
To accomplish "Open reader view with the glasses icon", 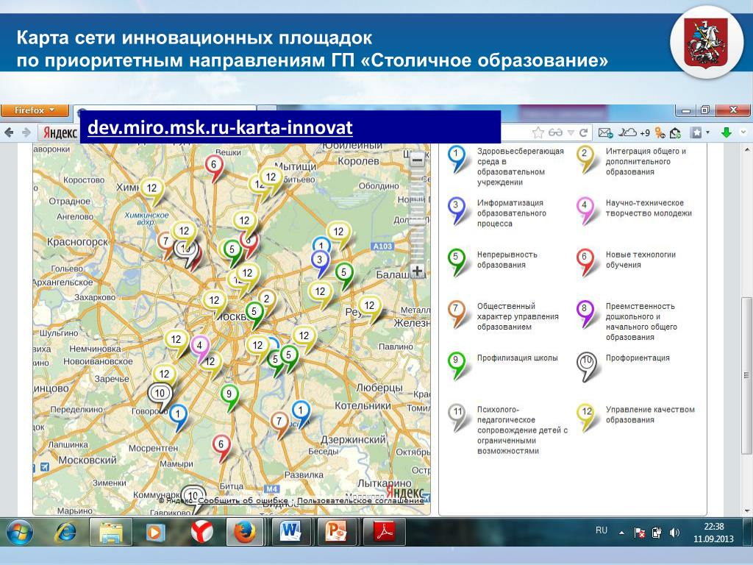I will coord(555,132).
